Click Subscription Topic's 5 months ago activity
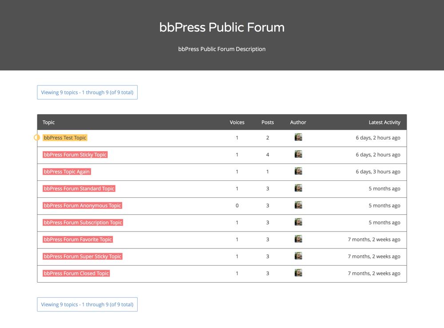Image resolution: width=444 pixels, height=328 pixels. pyautogui.click(x=385, y=223)
